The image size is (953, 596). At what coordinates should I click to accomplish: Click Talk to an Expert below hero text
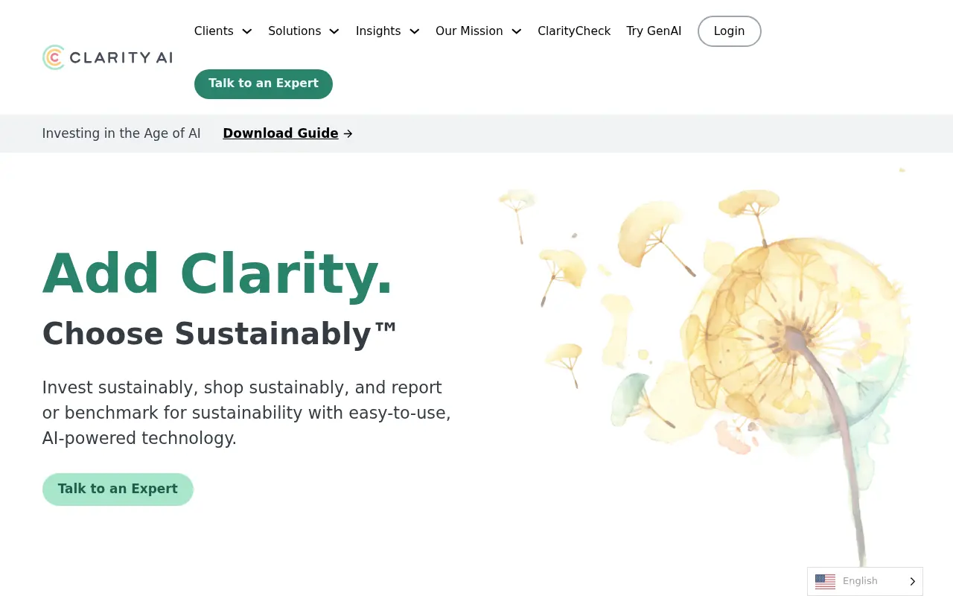point(118,489)
